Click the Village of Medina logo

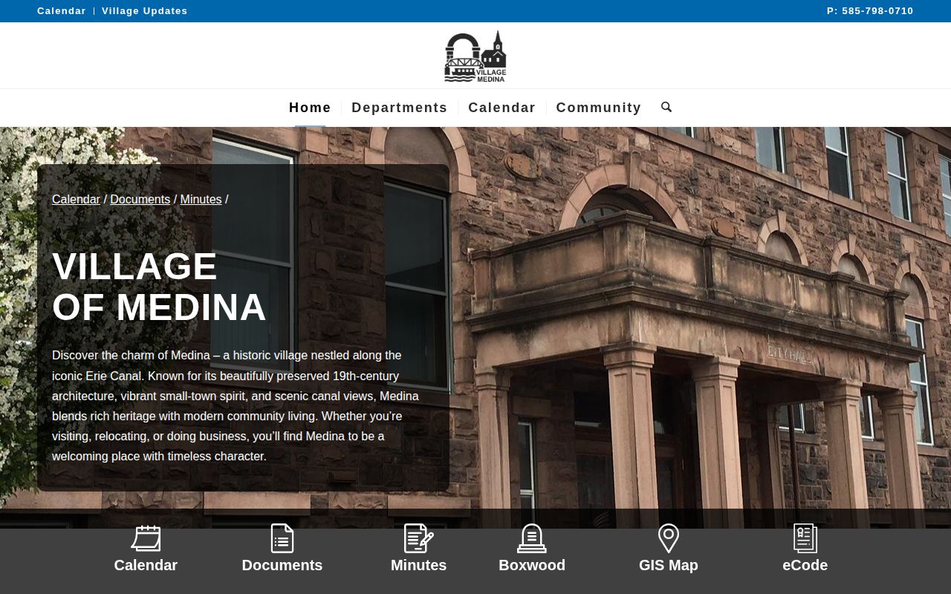tap(475, 56)
